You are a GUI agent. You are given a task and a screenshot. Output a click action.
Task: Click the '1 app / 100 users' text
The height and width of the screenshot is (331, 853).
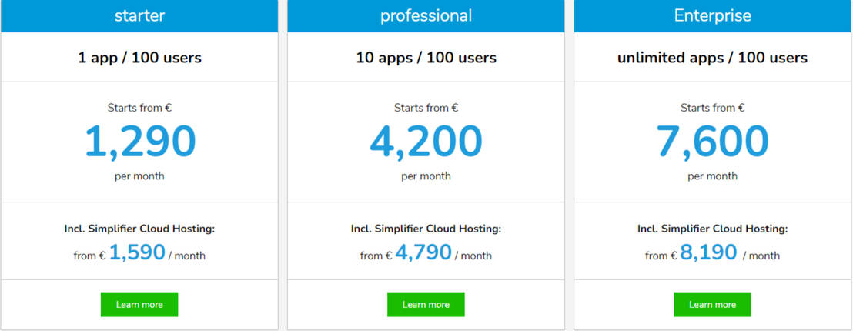pyautogui.click(x=140, y=58)
